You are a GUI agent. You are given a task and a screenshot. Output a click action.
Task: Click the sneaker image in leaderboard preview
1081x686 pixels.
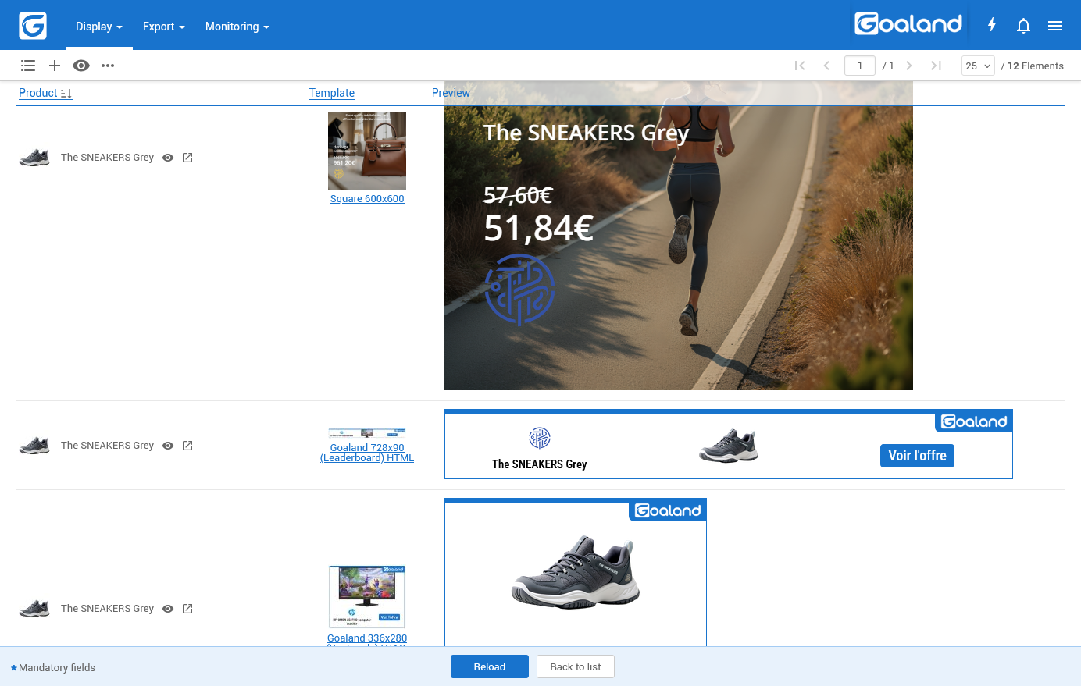coord(729,446)
